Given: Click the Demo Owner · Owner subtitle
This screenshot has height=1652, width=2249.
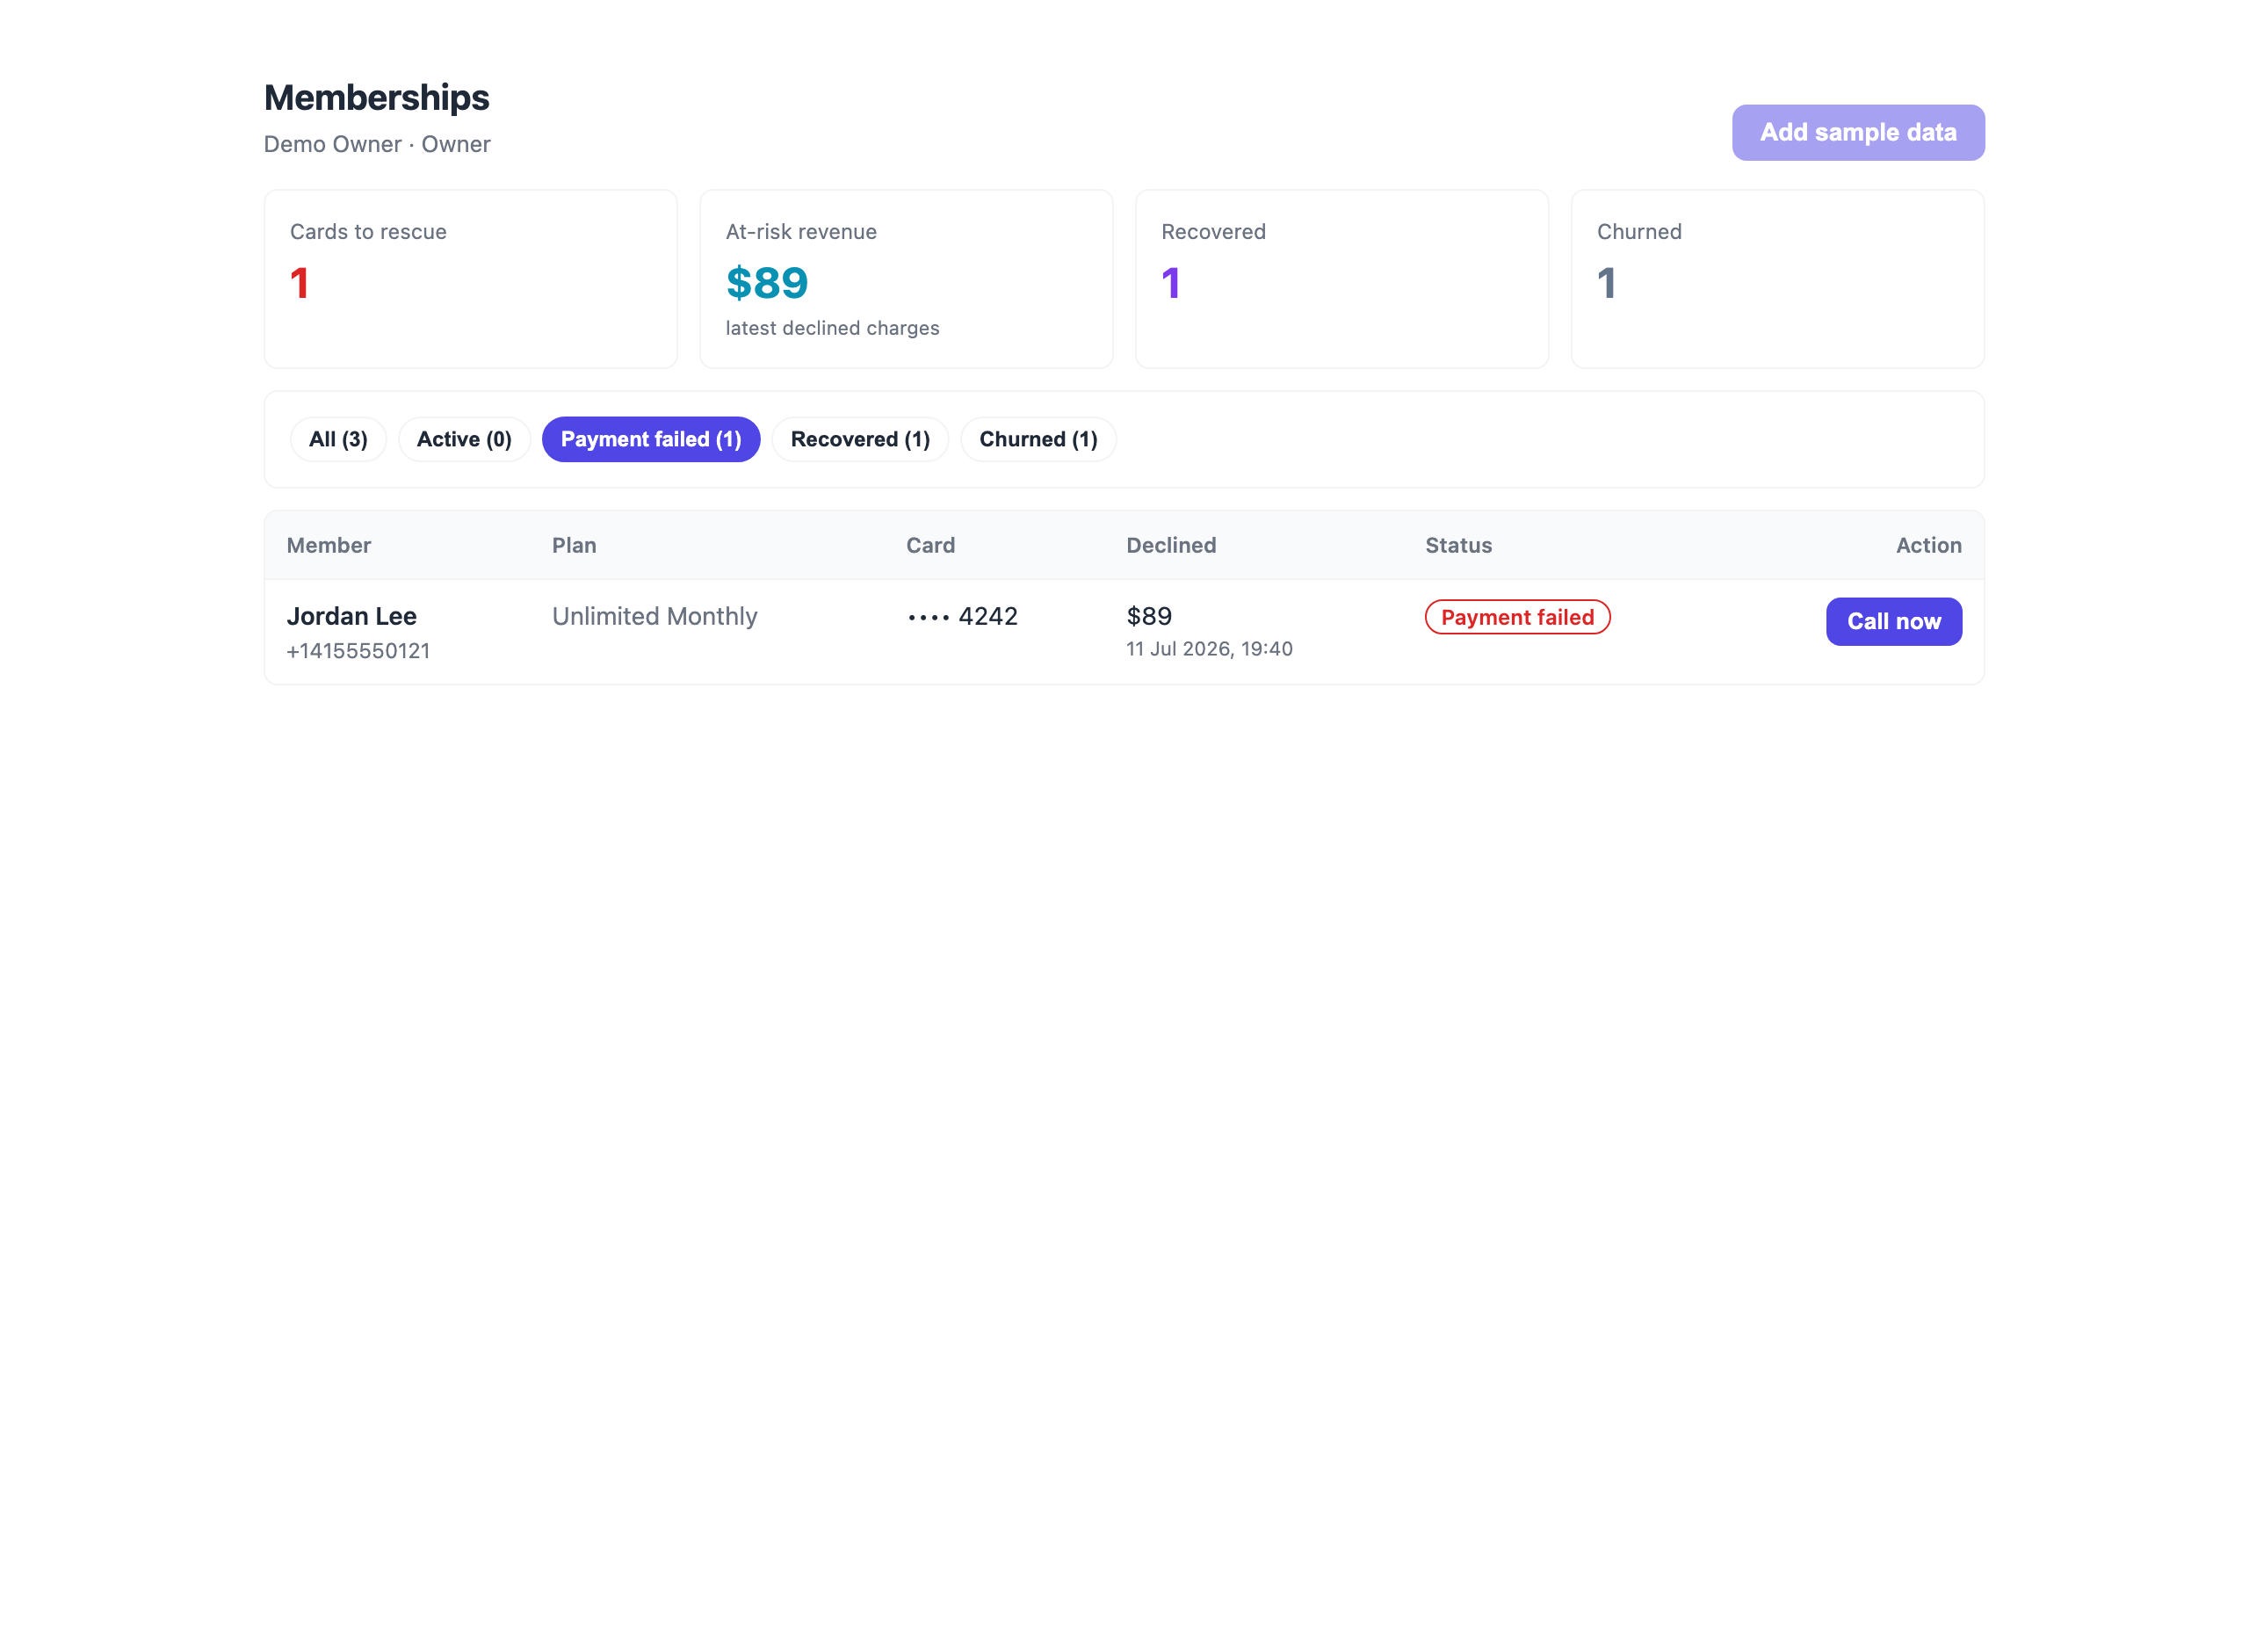Looking at the screenshot, I should (x=377, y=144).
